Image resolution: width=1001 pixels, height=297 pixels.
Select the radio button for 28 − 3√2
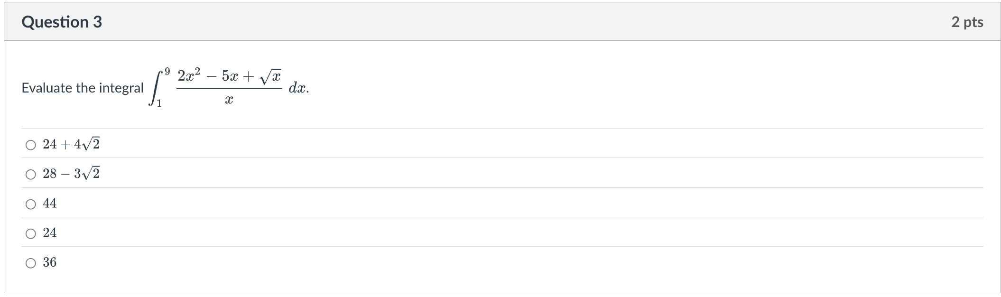31,175
